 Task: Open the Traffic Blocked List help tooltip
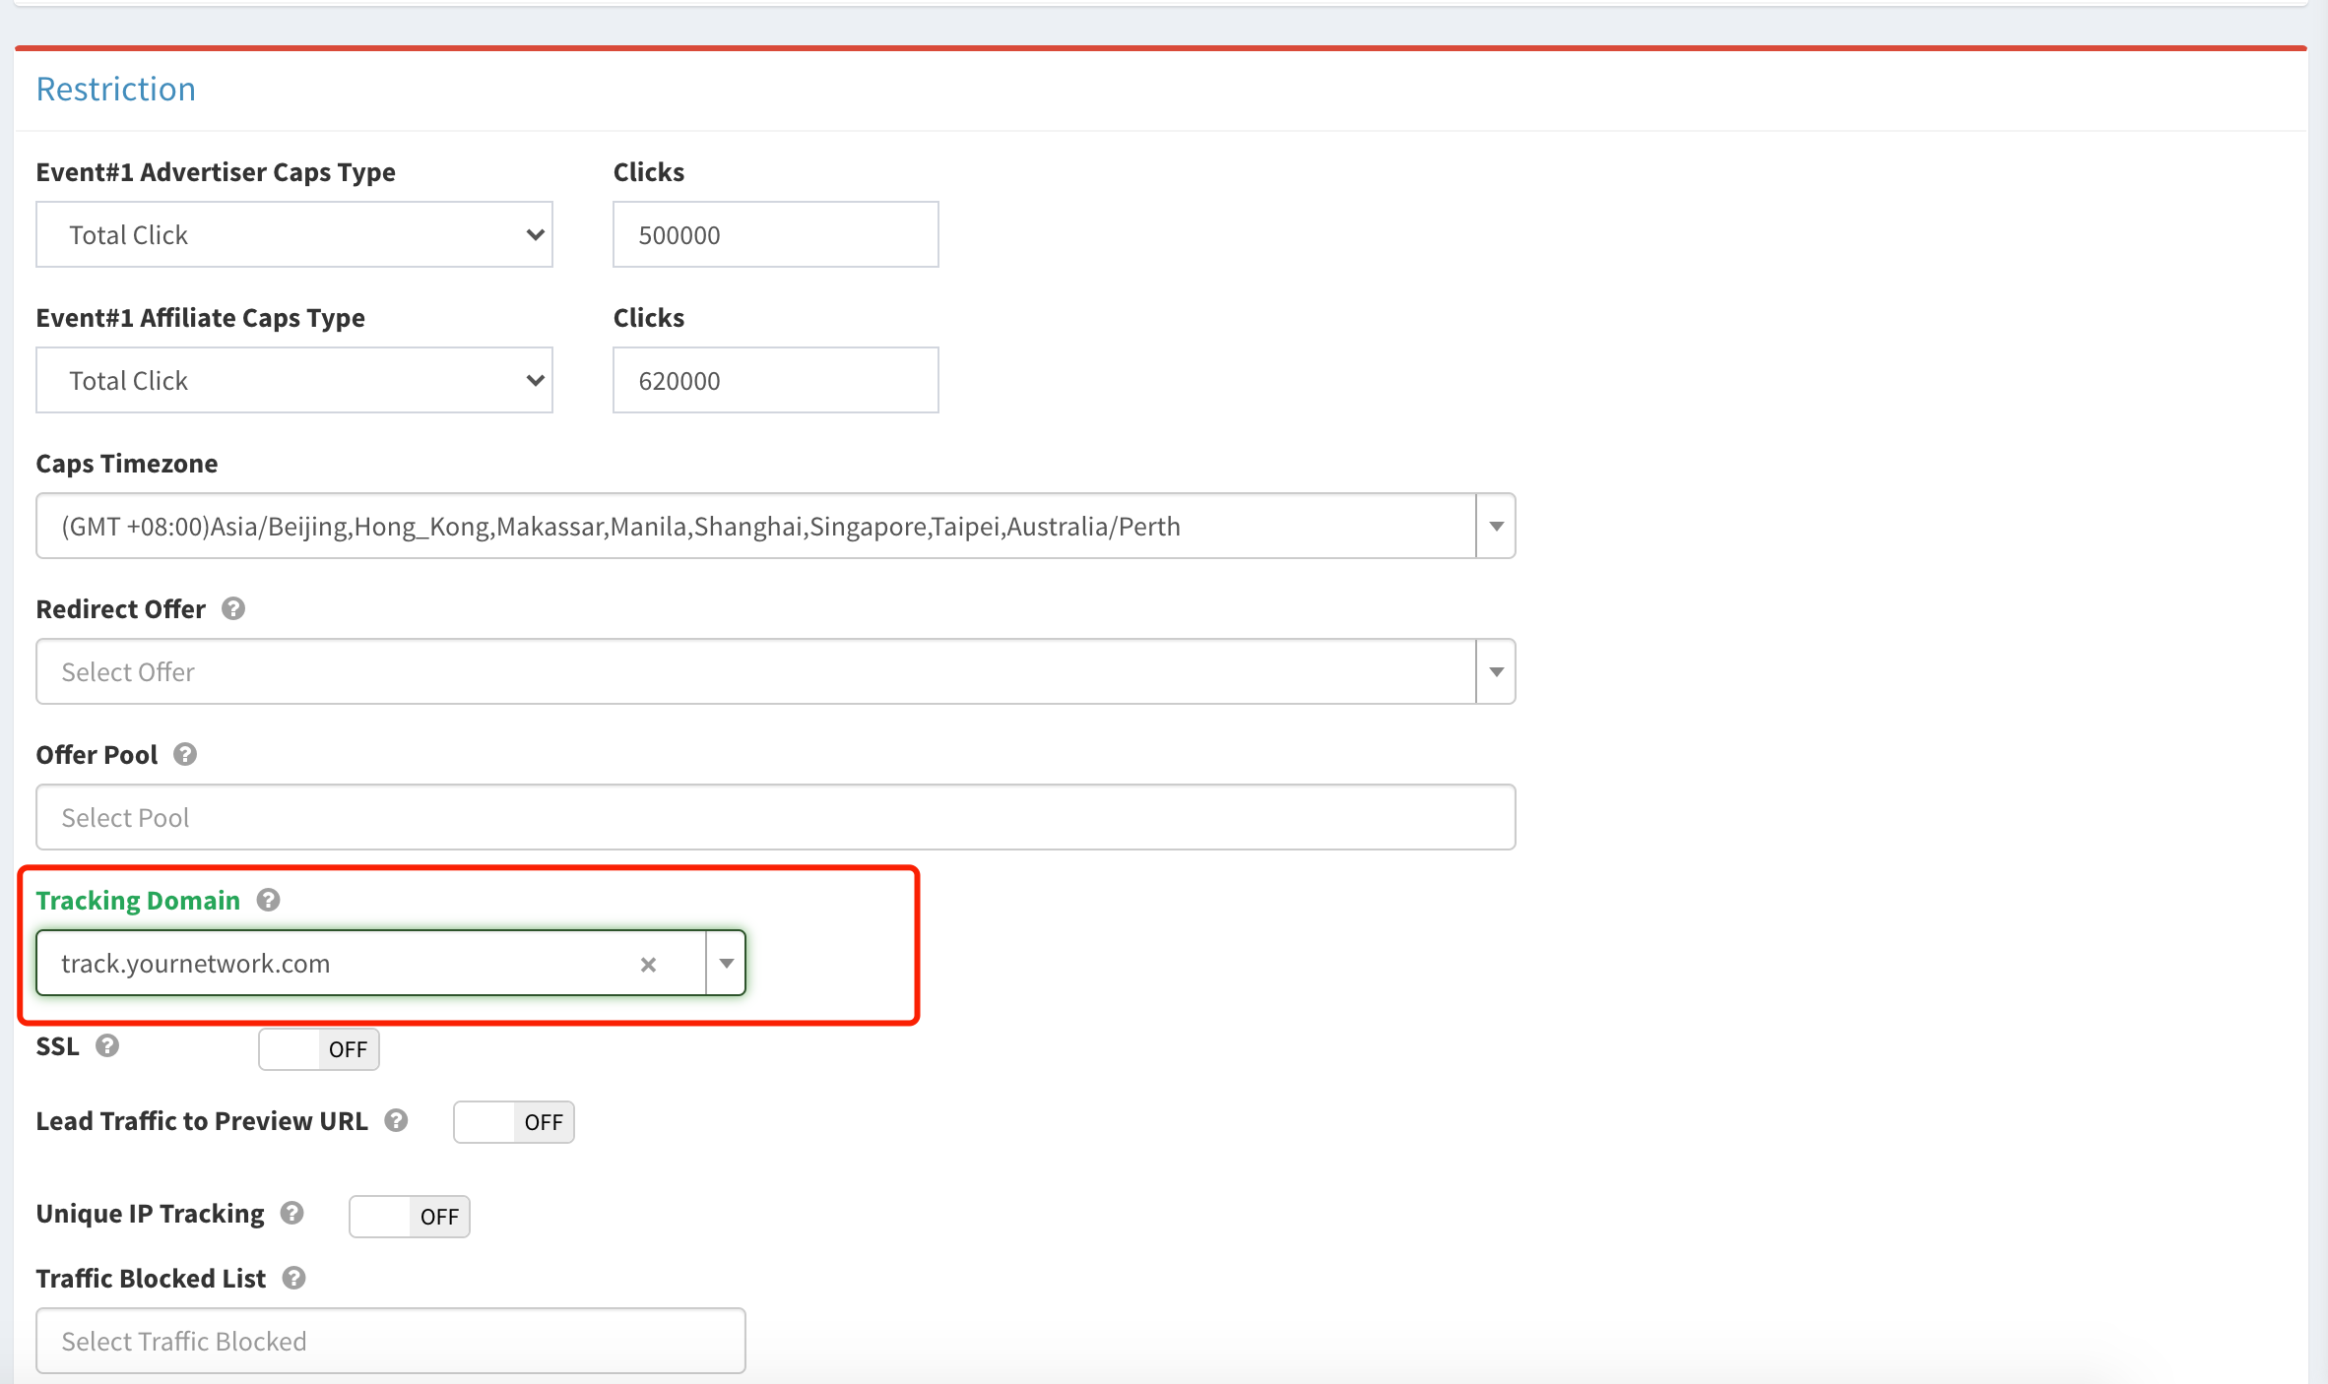click(x=292, y=1278)
